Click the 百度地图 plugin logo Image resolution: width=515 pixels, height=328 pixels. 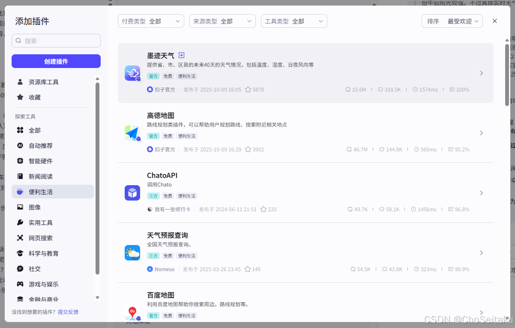132,313
